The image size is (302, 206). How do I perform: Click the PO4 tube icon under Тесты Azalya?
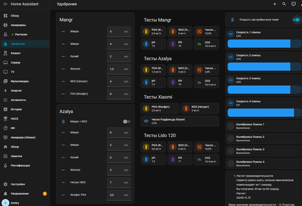[146, 70]
